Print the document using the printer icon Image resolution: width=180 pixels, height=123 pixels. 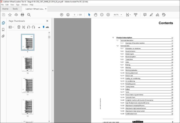pyautogui.click(x=22, y=15)
